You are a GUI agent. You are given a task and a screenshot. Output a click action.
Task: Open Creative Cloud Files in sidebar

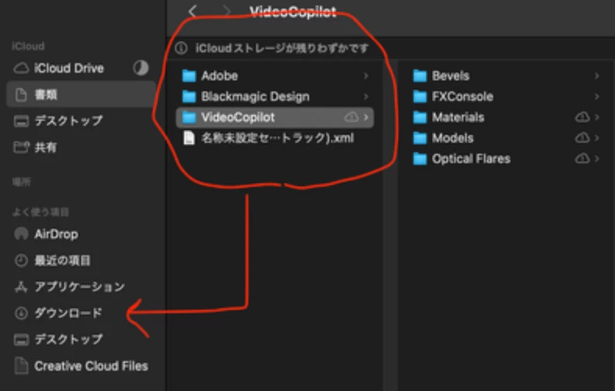point(81,366)
